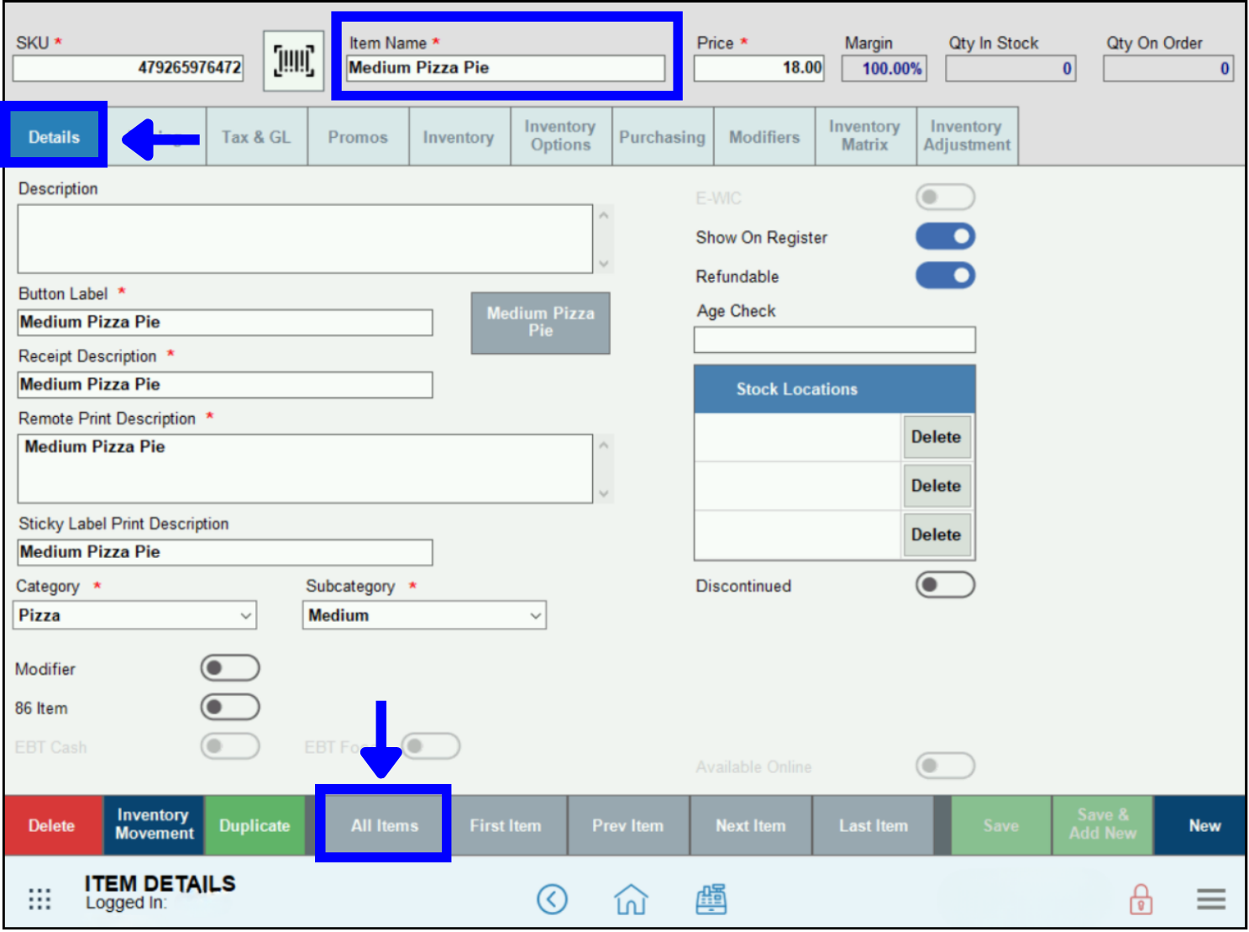Disable the Show On Register toggle

[945, 236]
